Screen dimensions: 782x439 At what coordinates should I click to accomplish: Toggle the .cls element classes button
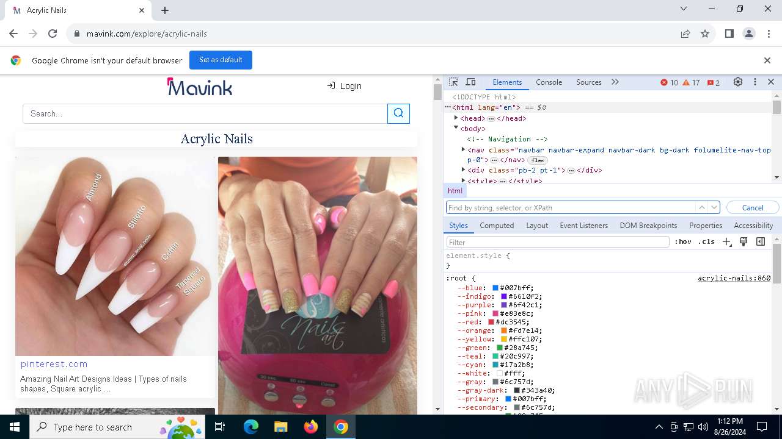[x=706, y=241]
